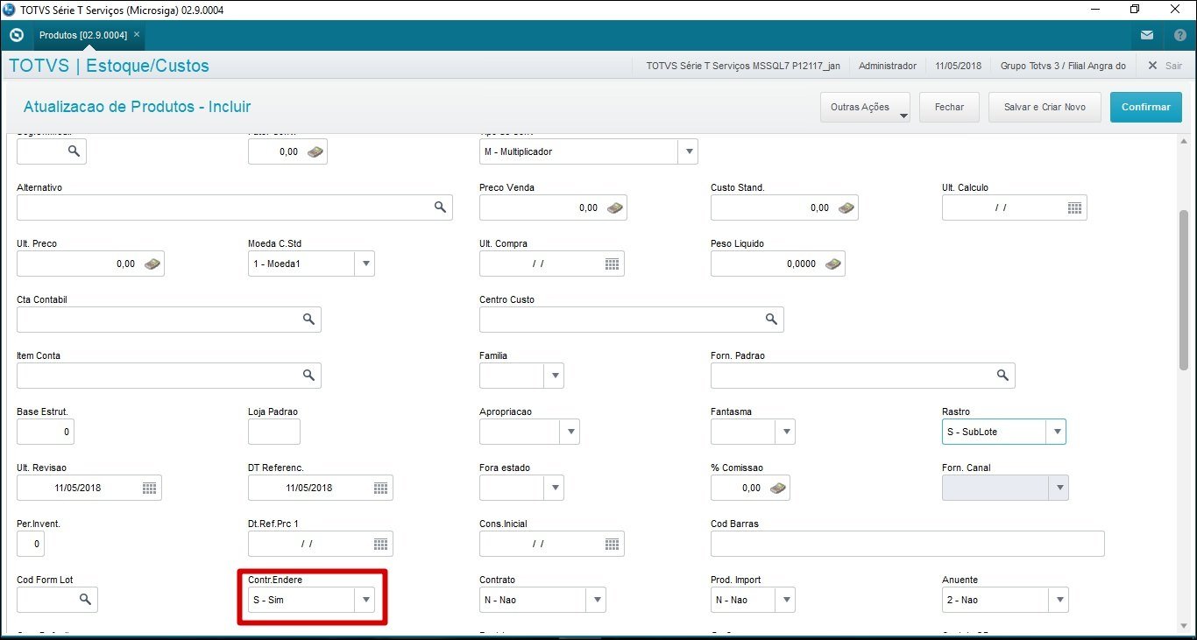This screenshot has height=640, width=1197.
Task: Expand the Rastro dropdown
Action: tap(1057, 432)
